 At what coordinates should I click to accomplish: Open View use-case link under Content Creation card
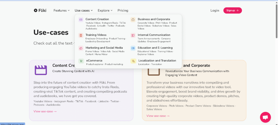click(x=45, y=111)
